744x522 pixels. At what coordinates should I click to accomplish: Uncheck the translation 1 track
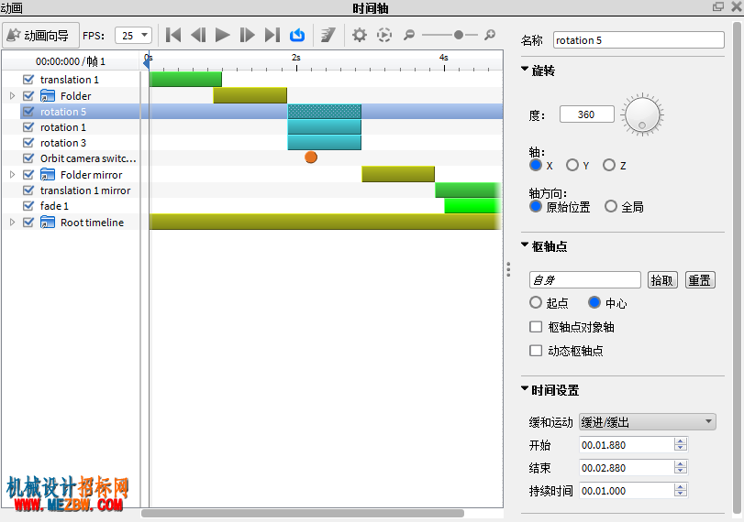pyautogui.click(x=28, y=79)
